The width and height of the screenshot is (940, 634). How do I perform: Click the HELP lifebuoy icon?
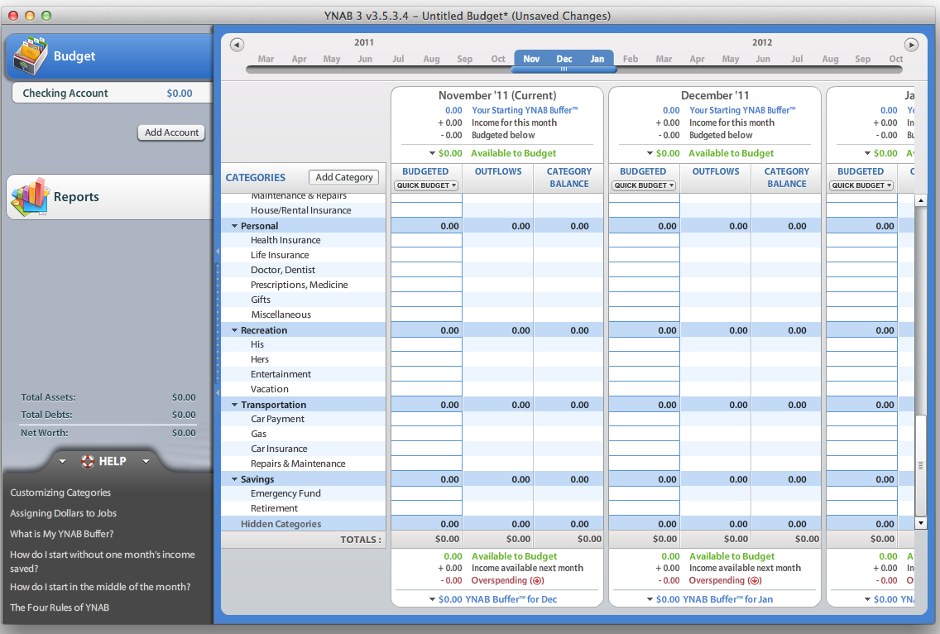[x=88, y=461]
